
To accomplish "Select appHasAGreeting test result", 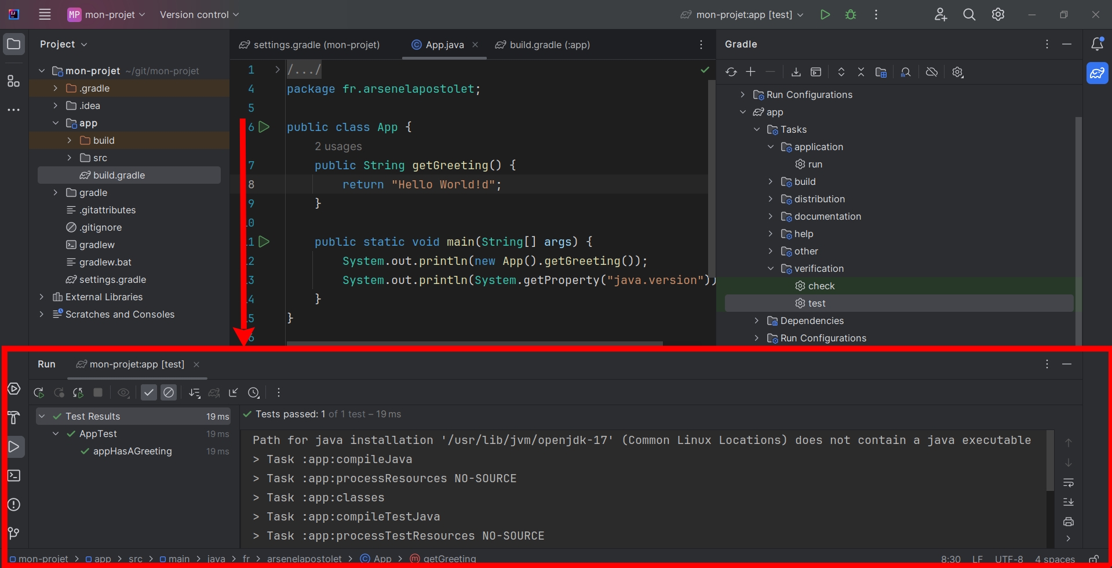I will click(x=133, y=451).
